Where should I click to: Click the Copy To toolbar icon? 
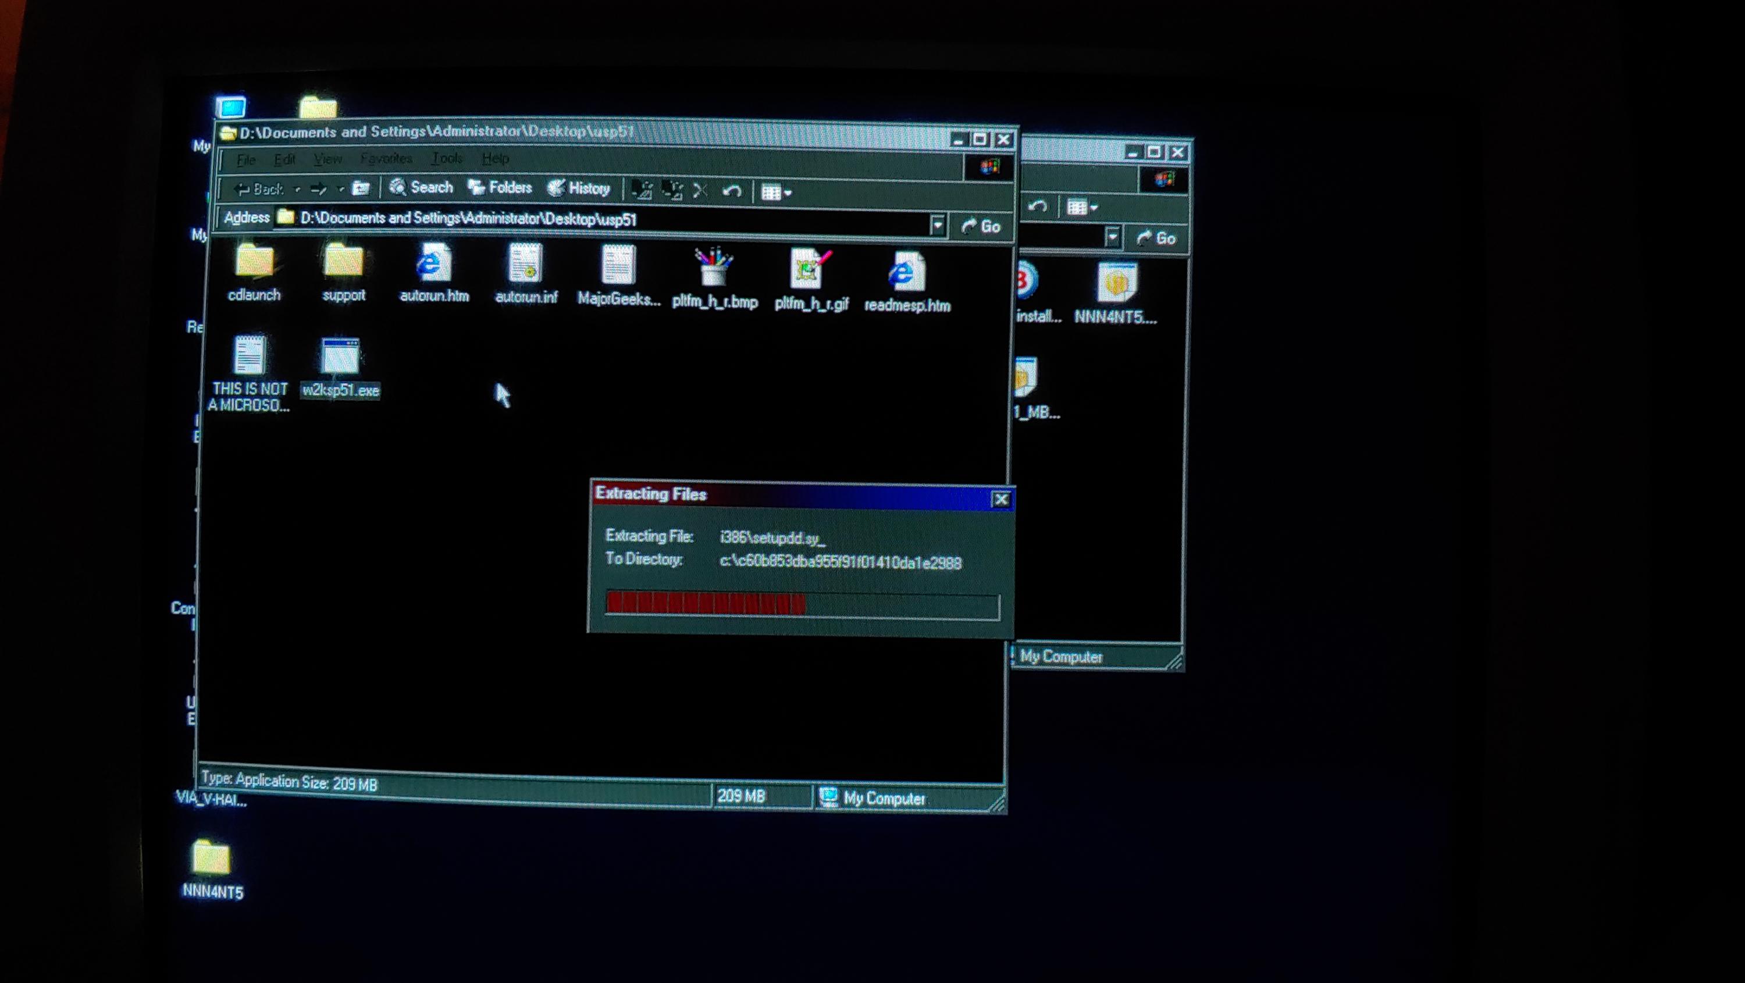coord(672,191)
